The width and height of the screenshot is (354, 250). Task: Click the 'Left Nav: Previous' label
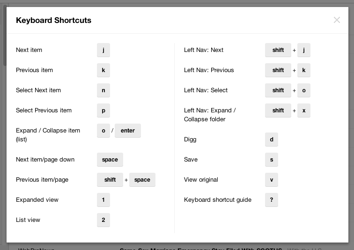tap(209, 70)
